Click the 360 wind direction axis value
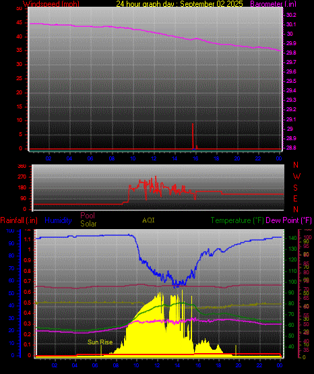The image size is (314, 374). (x=22, y=166)
